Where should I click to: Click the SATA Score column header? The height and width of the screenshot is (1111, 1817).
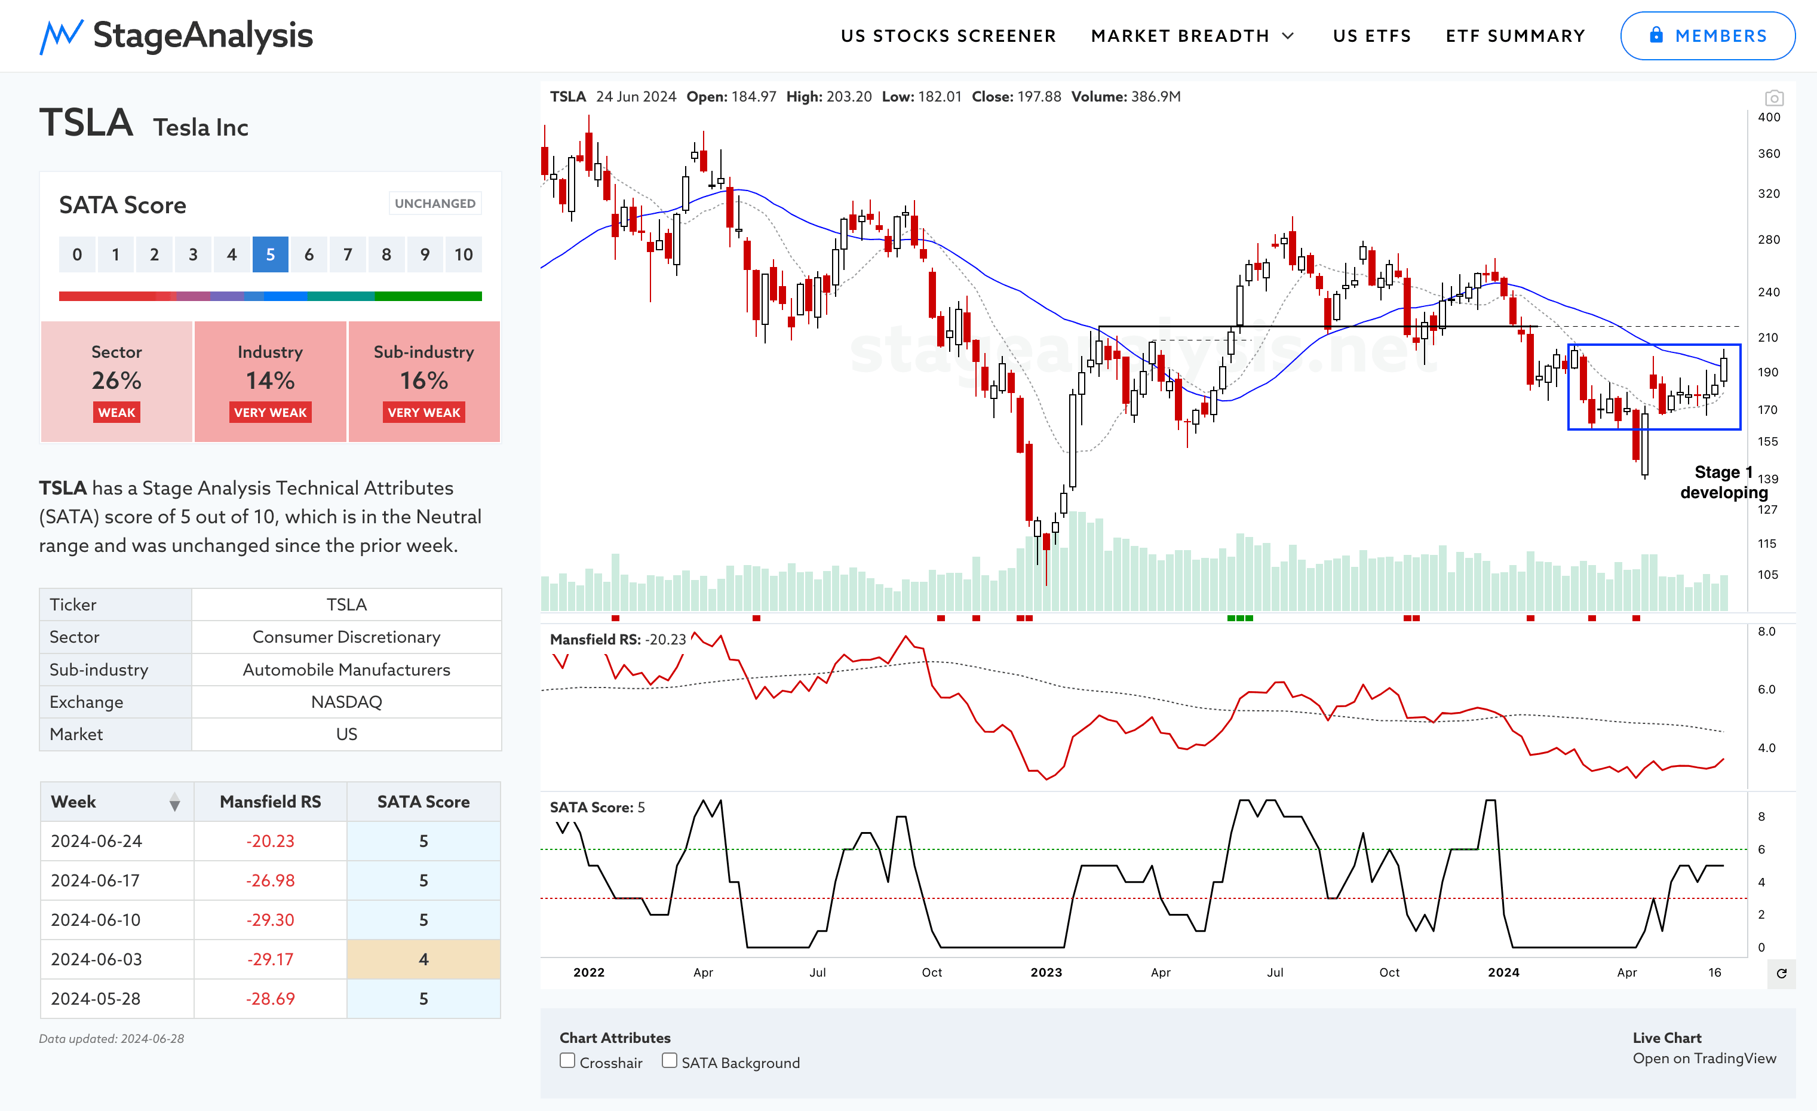[423, 802]
